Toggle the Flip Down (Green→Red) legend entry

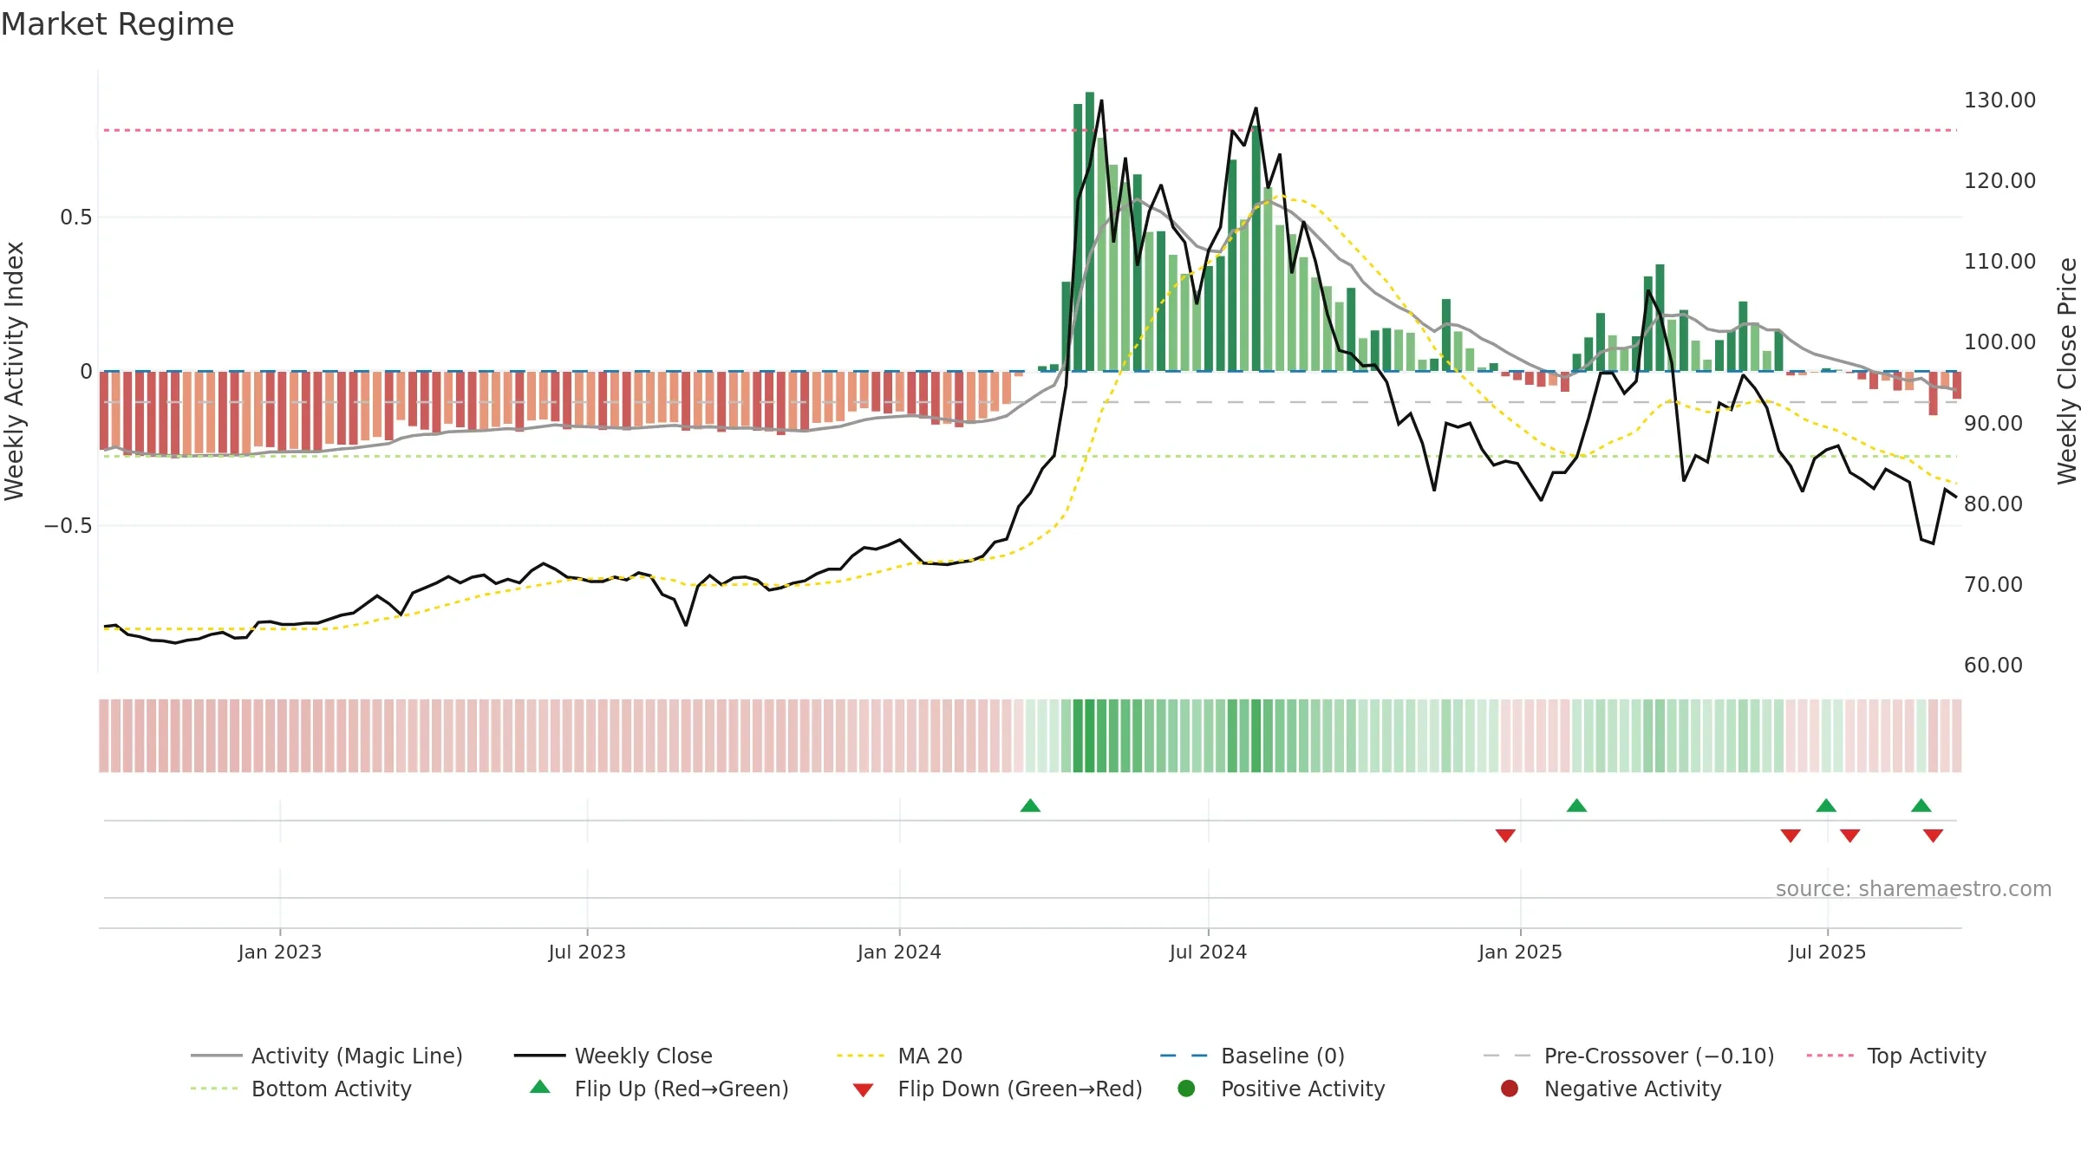997,1089
